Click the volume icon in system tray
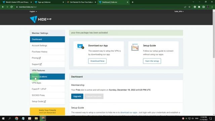The image size is (215, 121). coord(192,118)
